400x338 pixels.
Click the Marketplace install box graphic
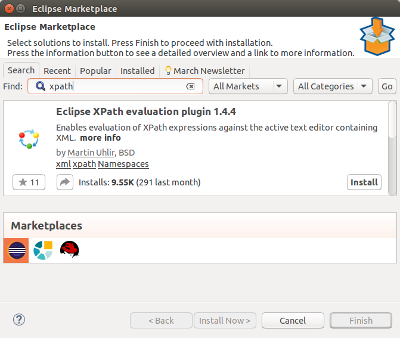[377, 36]
